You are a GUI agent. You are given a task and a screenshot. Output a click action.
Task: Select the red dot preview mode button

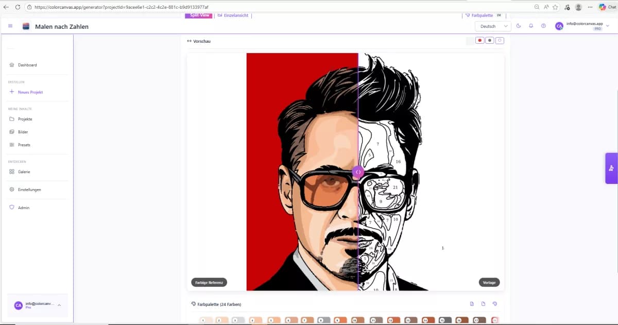click(479, 40)
